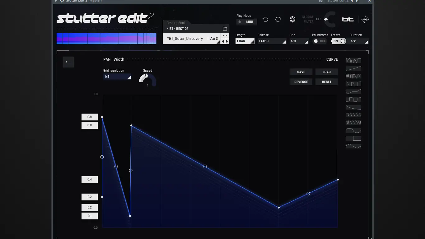425x239 pixels.
Task: Click the REVERSE curve button
Action: pos(301,82)
